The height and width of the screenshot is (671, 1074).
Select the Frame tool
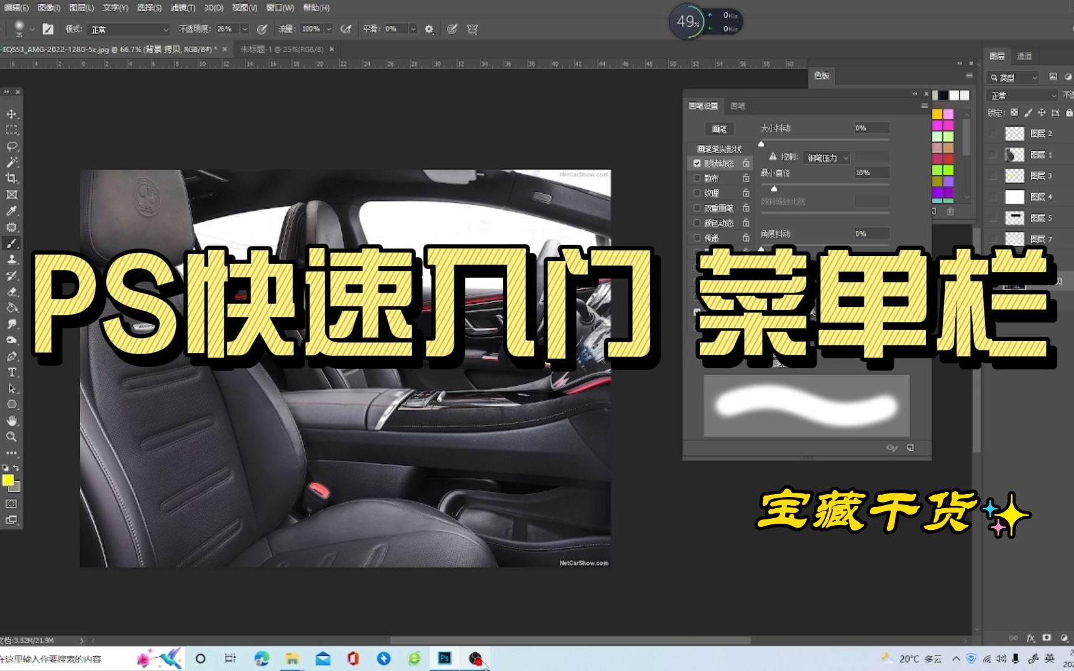(12, 194)
